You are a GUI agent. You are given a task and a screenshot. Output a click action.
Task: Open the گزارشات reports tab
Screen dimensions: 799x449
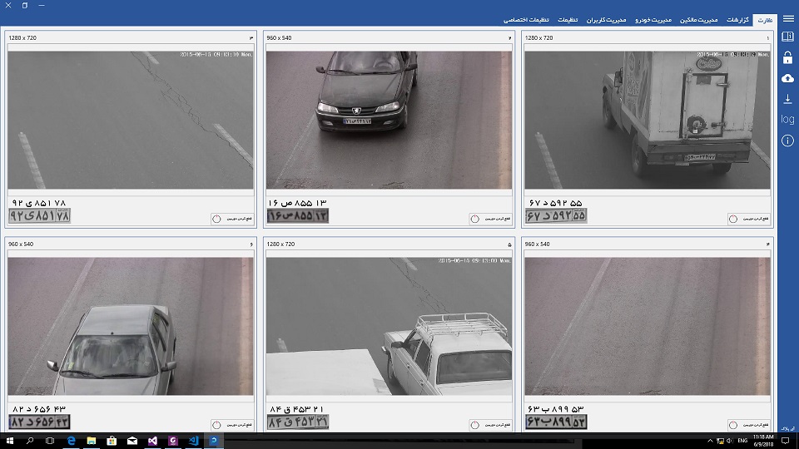coord(737,20)
